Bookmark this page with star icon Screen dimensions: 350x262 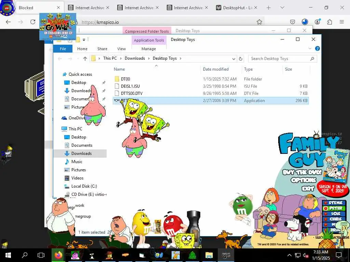coord(259,22)
